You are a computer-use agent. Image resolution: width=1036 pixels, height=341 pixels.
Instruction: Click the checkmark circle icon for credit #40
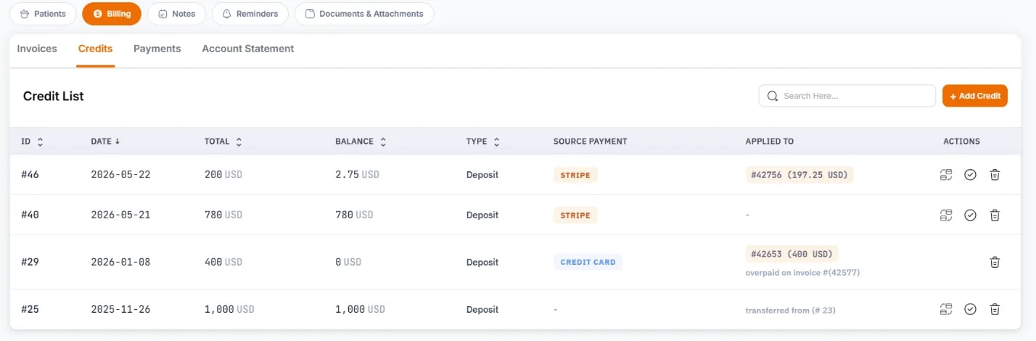(x=970, y=215)
